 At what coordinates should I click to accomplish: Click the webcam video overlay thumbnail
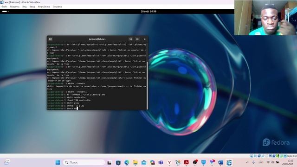coord(265,18)
